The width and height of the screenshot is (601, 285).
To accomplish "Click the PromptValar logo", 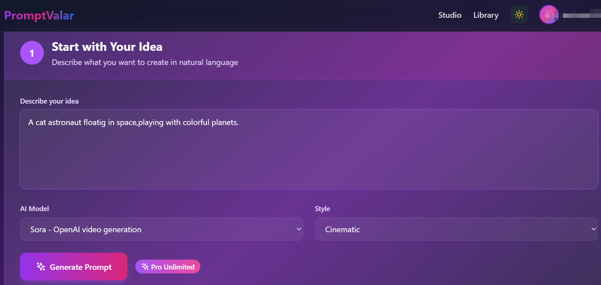I will (39, 16).
